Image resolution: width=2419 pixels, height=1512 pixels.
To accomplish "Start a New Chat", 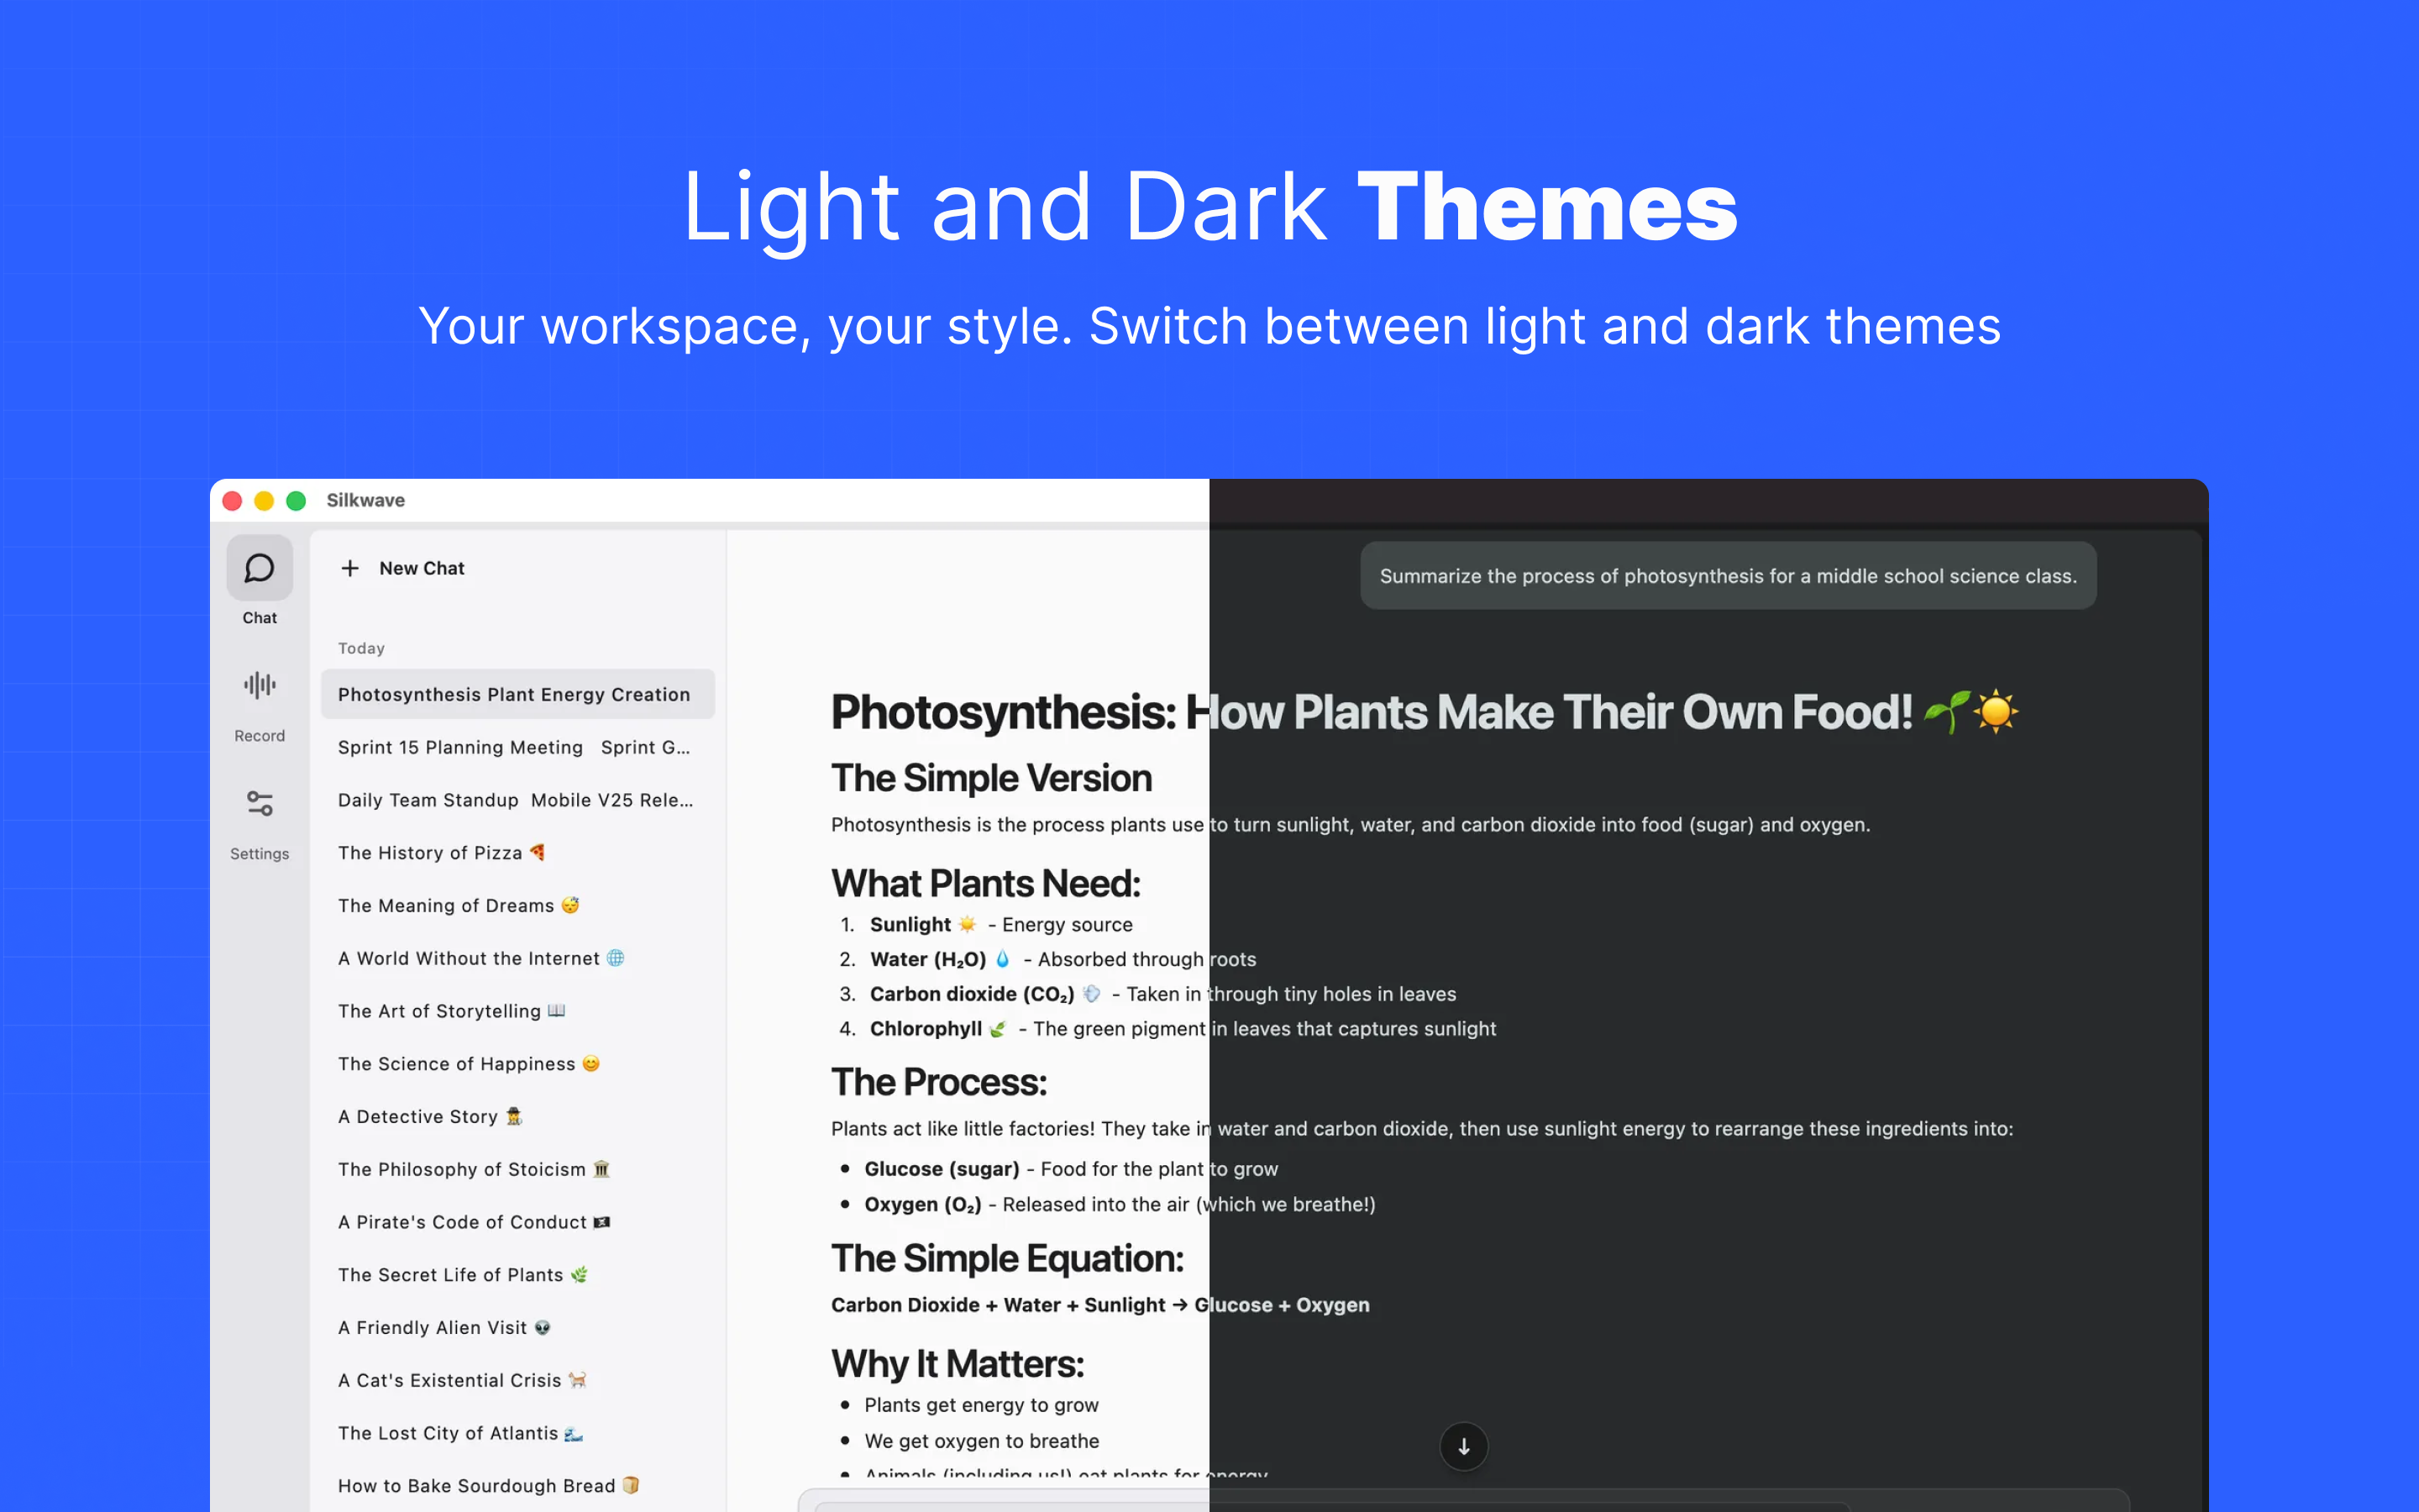I will [421, 568].
